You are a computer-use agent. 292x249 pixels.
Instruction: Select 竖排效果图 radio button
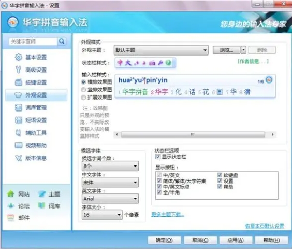pyautogui.click(x=83, y=90)
